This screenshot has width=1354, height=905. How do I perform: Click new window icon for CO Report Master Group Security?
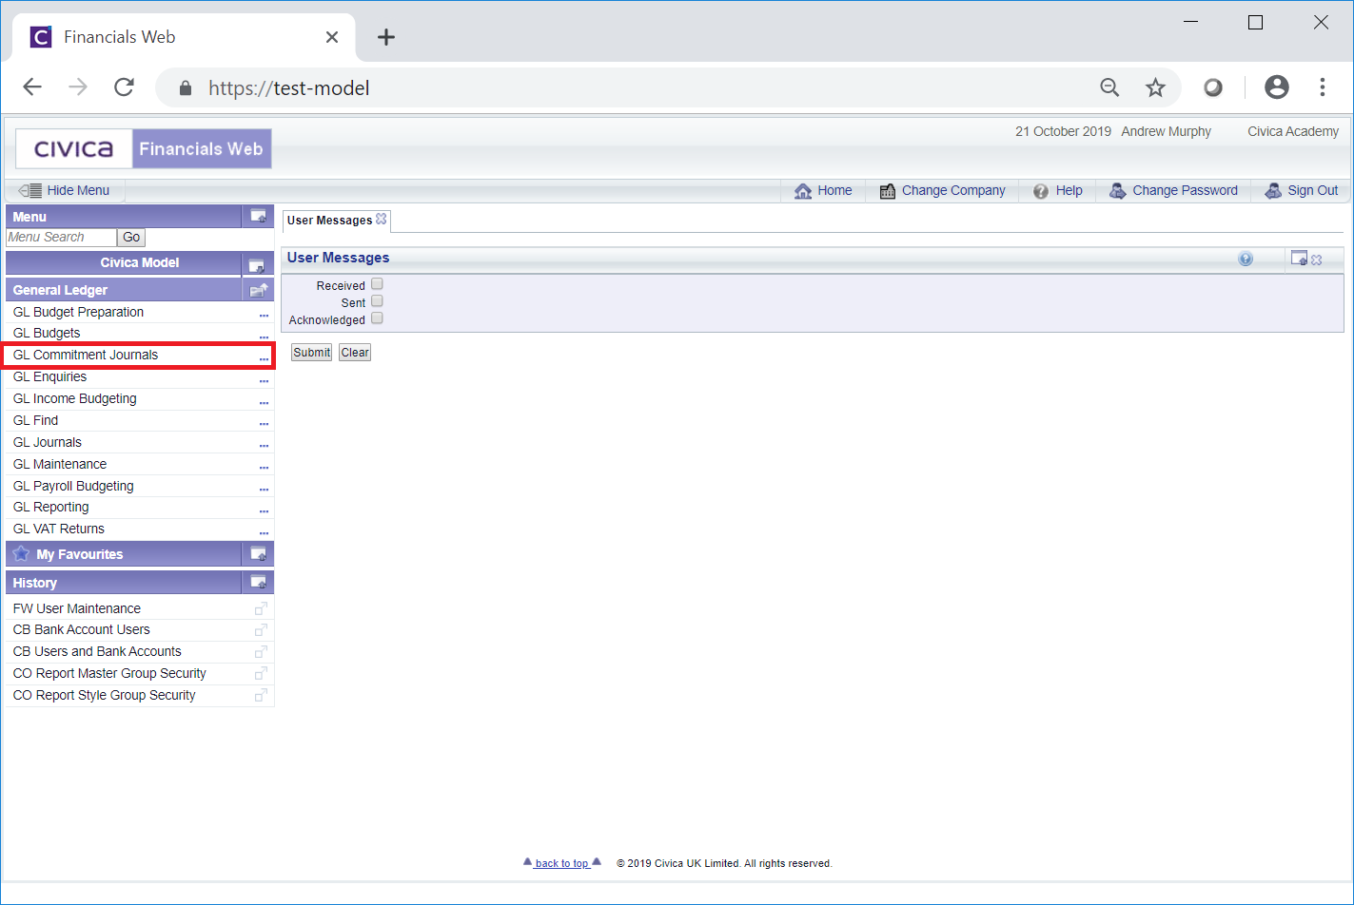(261, 673)
